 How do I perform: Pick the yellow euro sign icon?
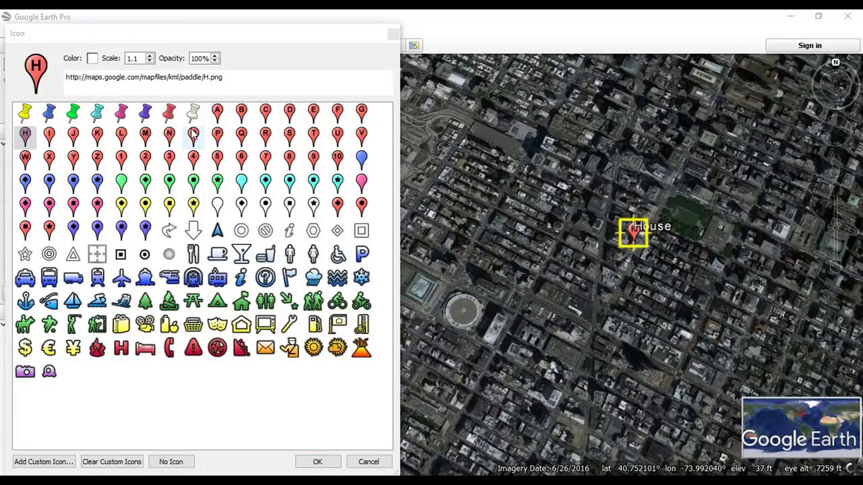pyautogui.click(x=49, y=348)
